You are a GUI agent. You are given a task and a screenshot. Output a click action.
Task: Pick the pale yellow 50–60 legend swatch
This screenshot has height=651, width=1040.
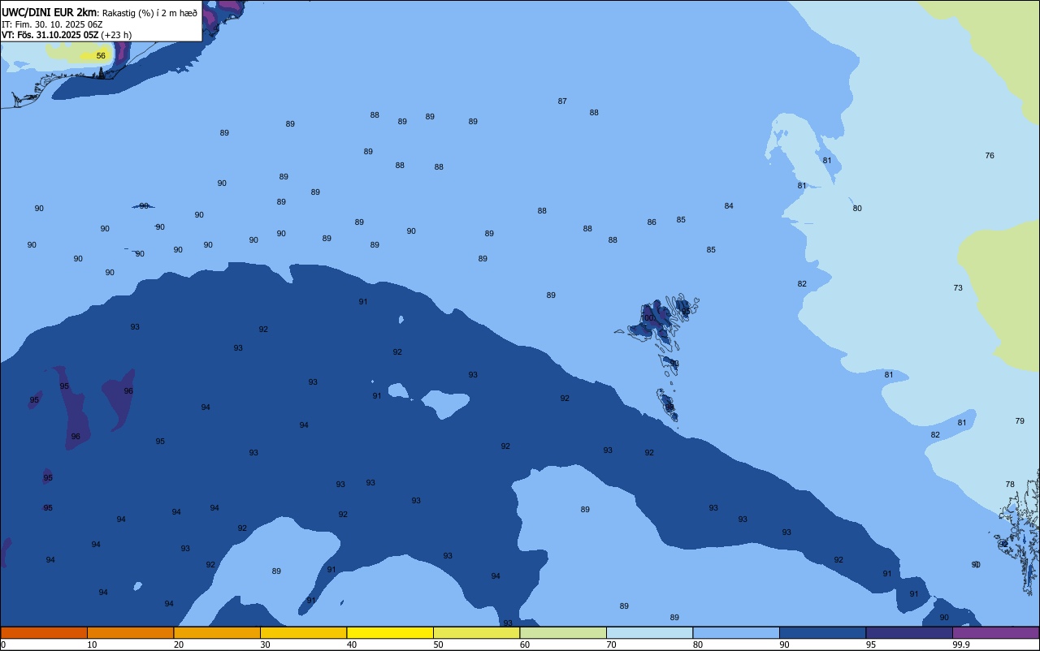476,632
